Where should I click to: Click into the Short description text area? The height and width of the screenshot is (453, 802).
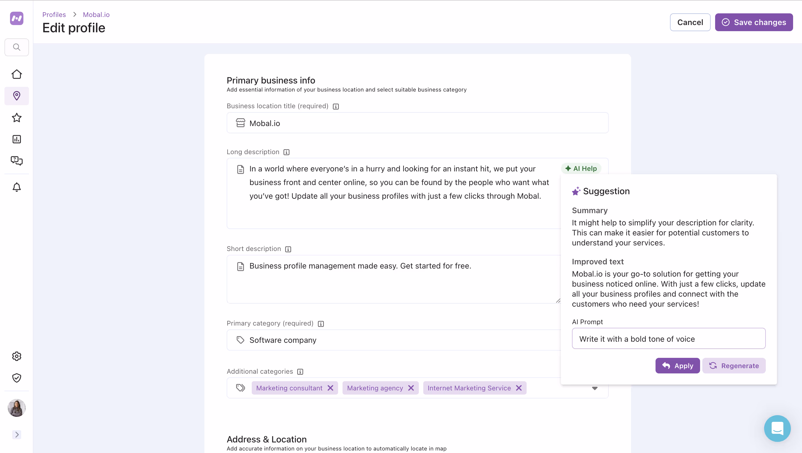394,279
